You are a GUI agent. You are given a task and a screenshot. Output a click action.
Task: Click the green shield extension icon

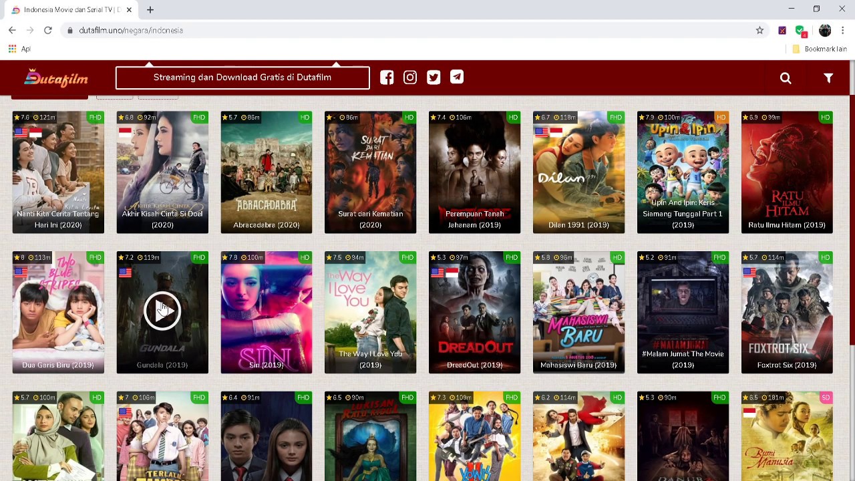point(800,30)
